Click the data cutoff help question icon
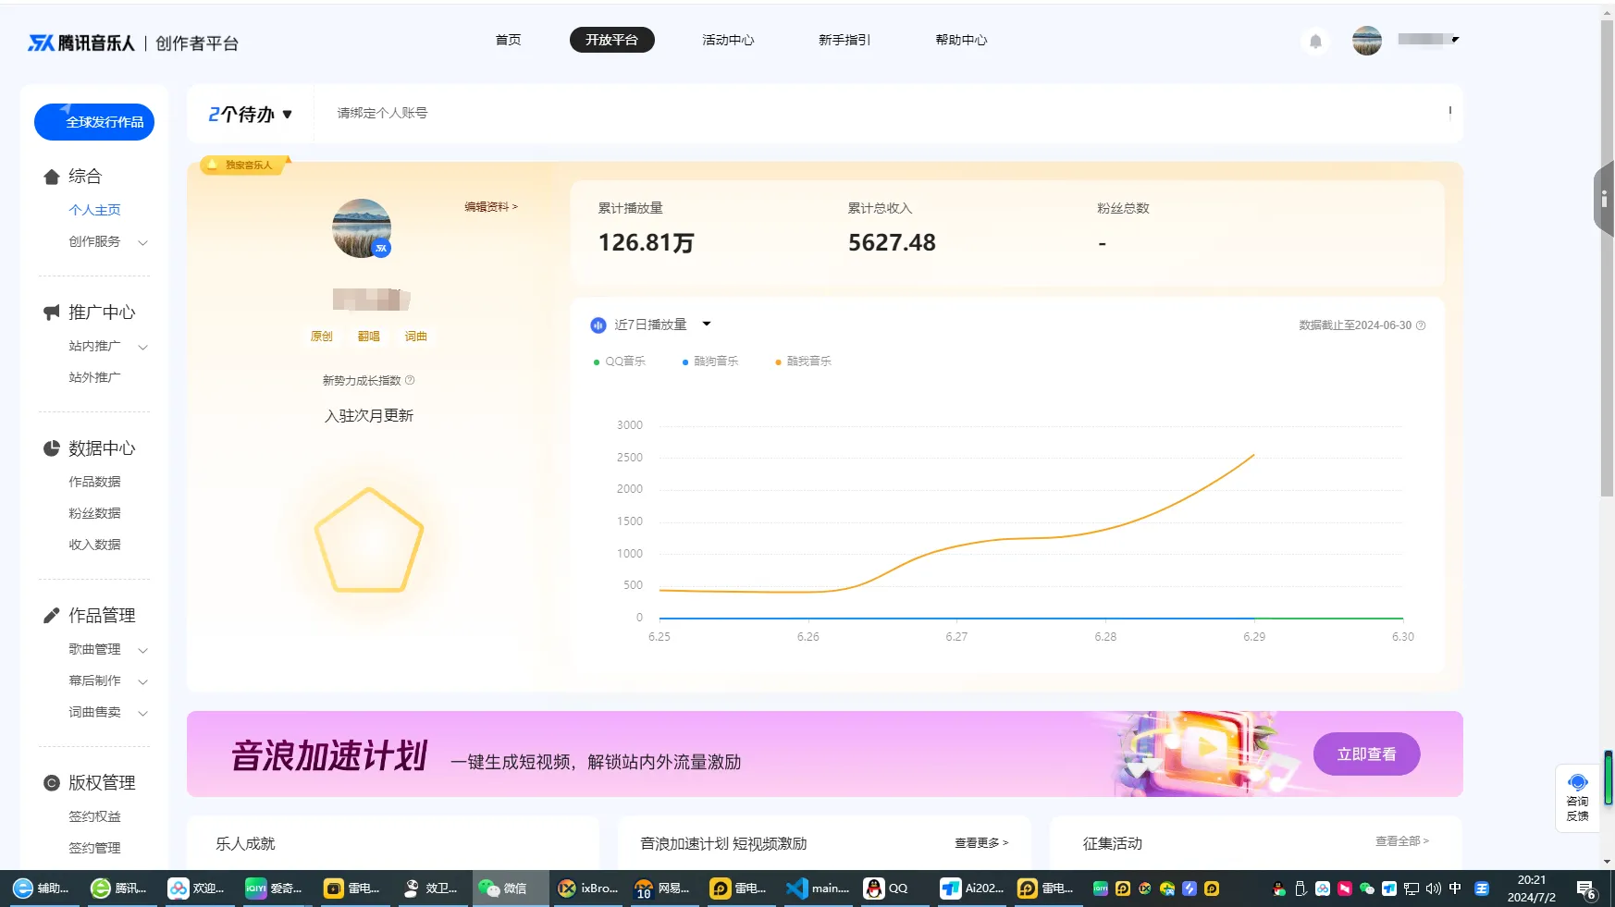Image resolution: width=1615 pixels, height=907 pixels. coord(1421,325)
